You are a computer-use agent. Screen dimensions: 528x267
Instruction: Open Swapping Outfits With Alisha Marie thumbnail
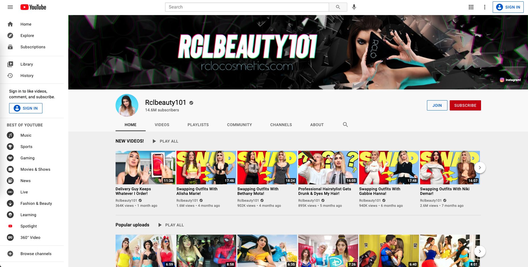click(x=206, y=168)
